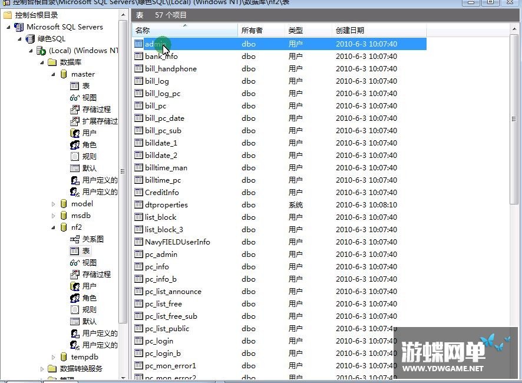The height and width of the screenshot is (383, 522).
Task: Click the table icon beside bank_info
Action: coord(138,56)
